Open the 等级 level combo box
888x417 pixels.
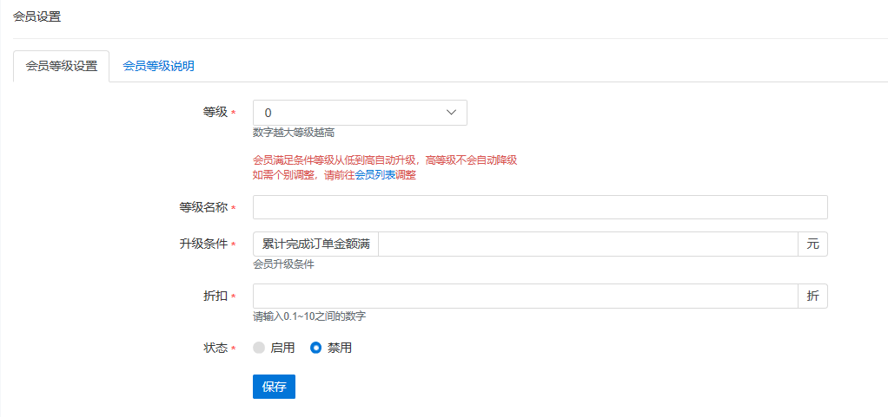(348, 113)
